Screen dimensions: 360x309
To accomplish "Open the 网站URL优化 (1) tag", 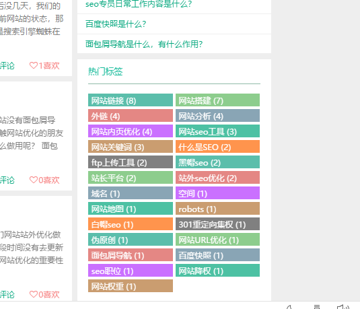I will pyautogui.click(x=217, y=240).
